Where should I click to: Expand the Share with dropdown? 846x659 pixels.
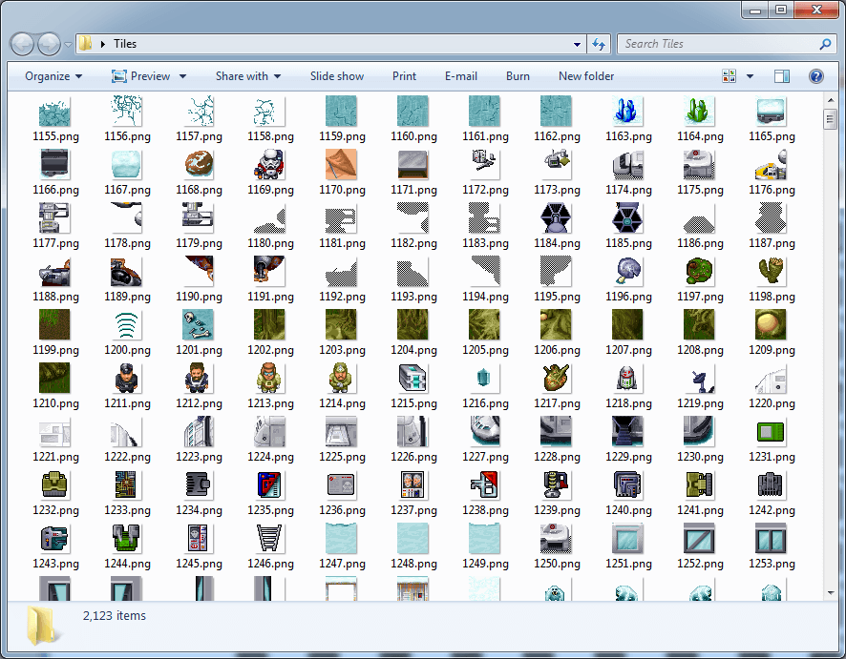tap(247, 76)
